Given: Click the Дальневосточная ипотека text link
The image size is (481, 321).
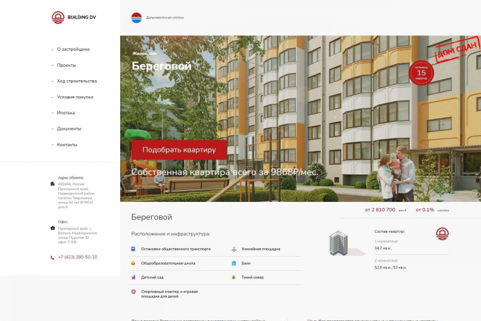Looking at the screenshot, I should [x=165, y=17].
